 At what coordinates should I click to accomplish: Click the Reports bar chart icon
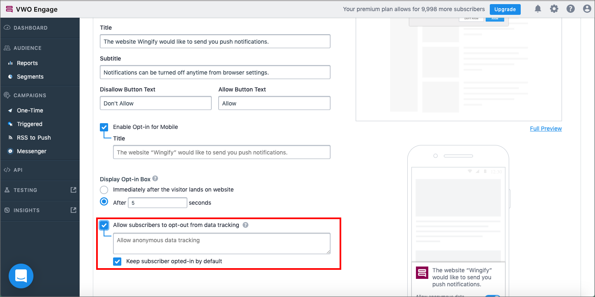click(x=10, y=63)
